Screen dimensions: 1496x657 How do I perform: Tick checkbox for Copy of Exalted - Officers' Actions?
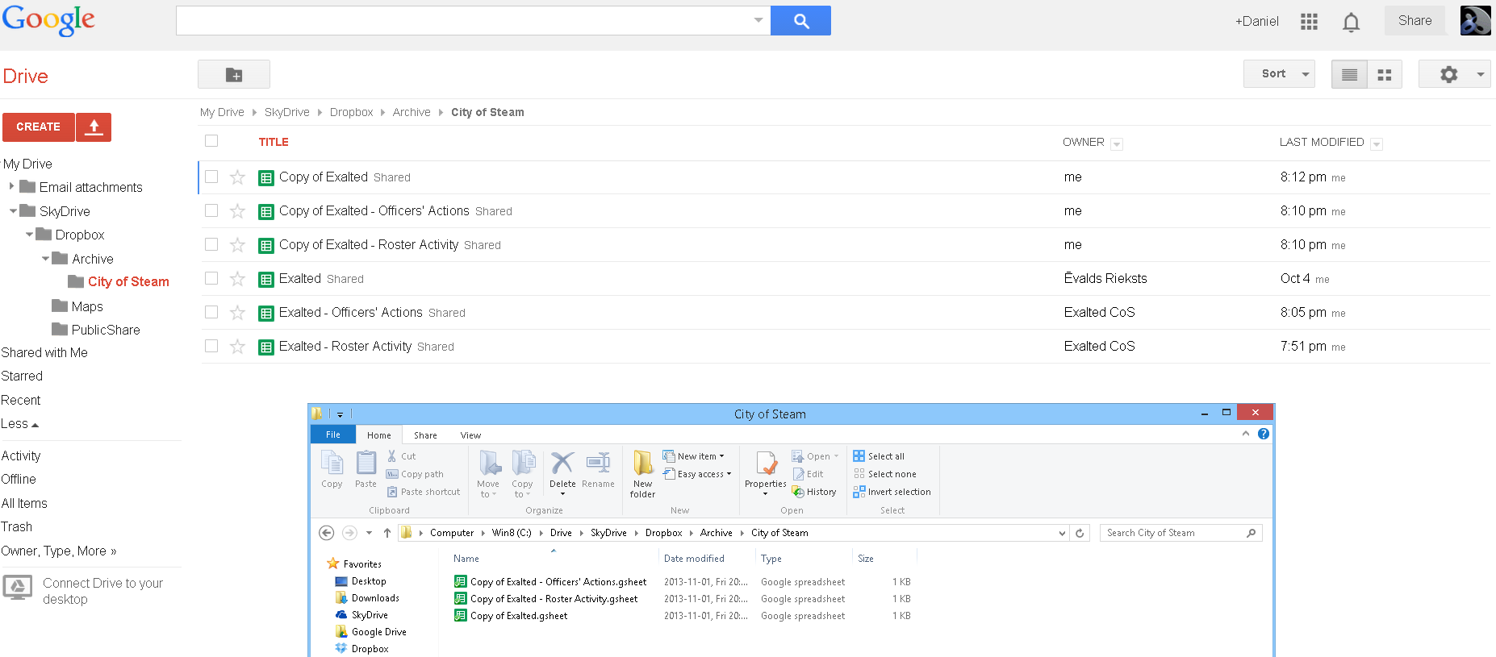(x=211, y=210)
